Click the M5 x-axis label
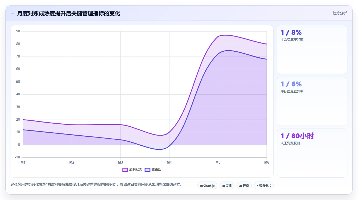The image size is (358, 200). [218, 162]
